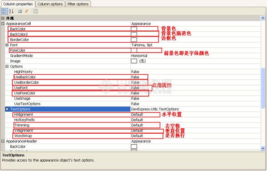Select the UseTextOptions property
This screenshot has width=267, height=171.
(27, 104)
